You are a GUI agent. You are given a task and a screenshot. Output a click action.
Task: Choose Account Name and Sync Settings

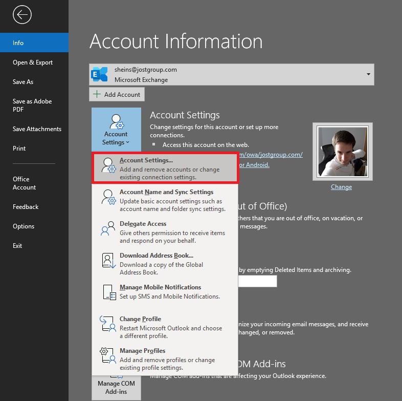165,200
